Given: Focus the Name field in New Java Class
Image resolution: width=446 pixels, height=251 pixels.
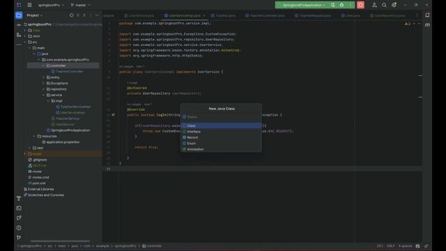Looking at the screenshot, I should [222, 116].
